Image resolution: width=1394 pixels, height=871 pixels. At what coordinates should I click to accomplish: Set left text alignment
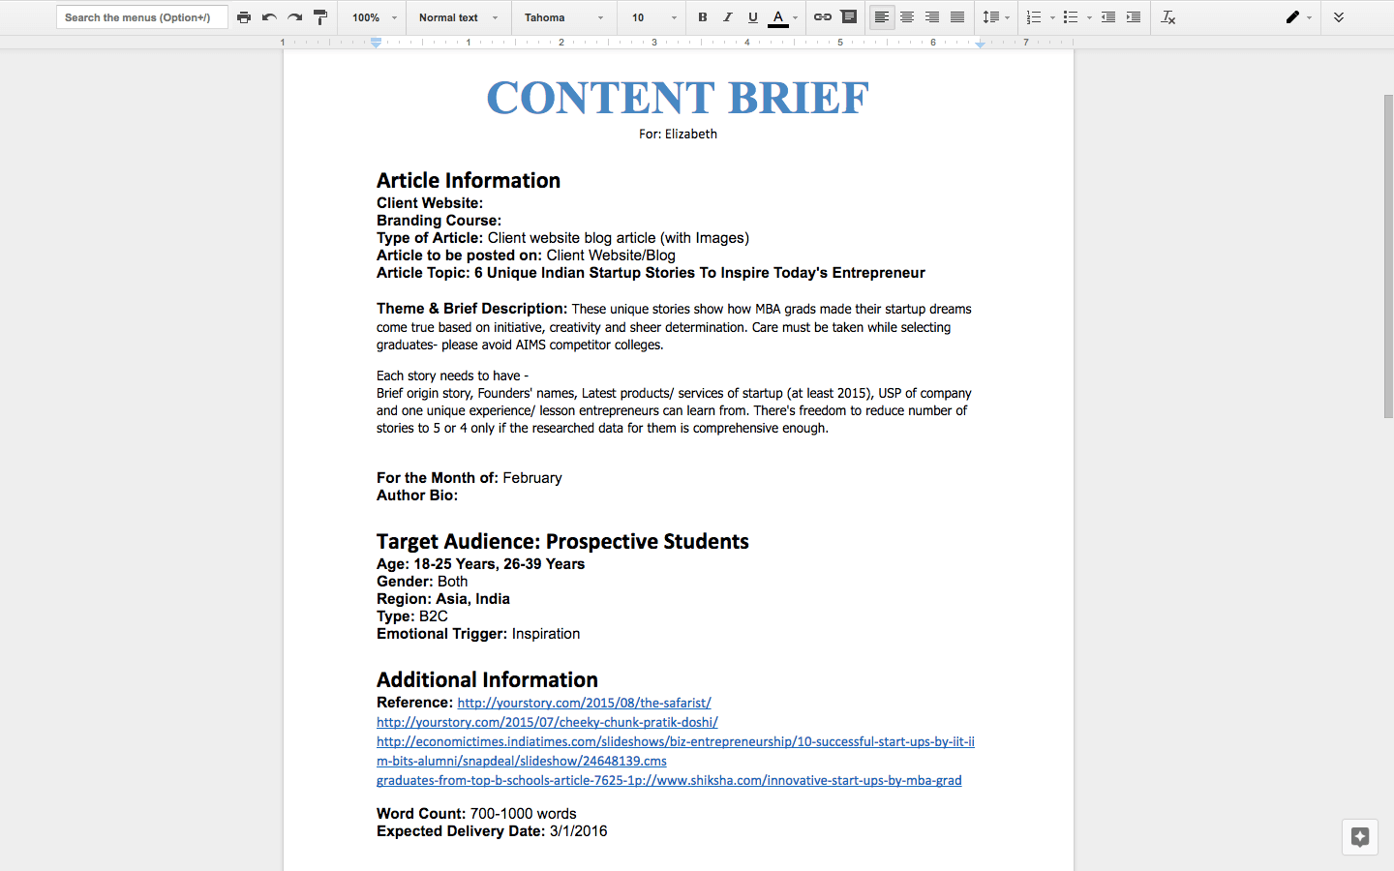pos(882,17)
